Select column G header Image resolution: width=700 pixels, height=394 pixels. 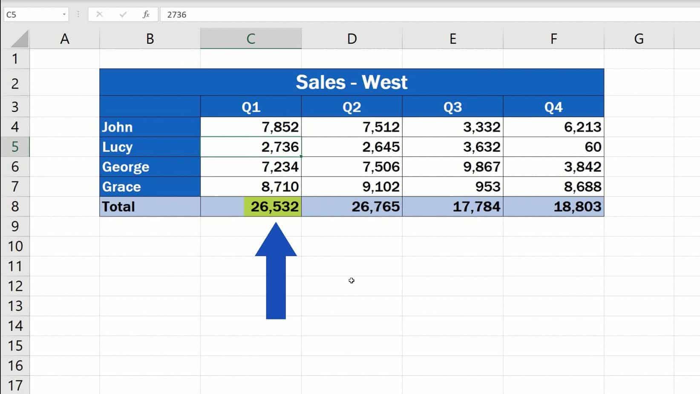click(638, 38)
